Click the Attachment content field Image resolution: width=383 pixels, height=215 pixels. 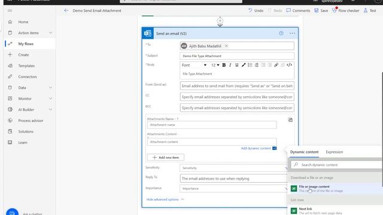(x=212, y=142)
